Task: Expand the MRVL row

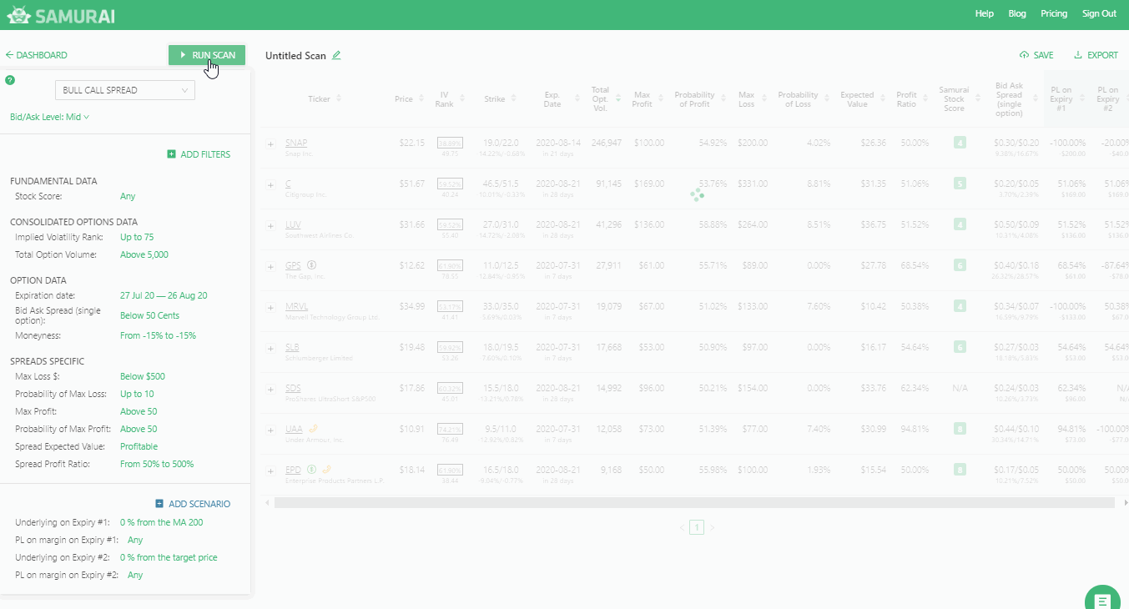Action: pyautogui.click(x=270, y=307)
